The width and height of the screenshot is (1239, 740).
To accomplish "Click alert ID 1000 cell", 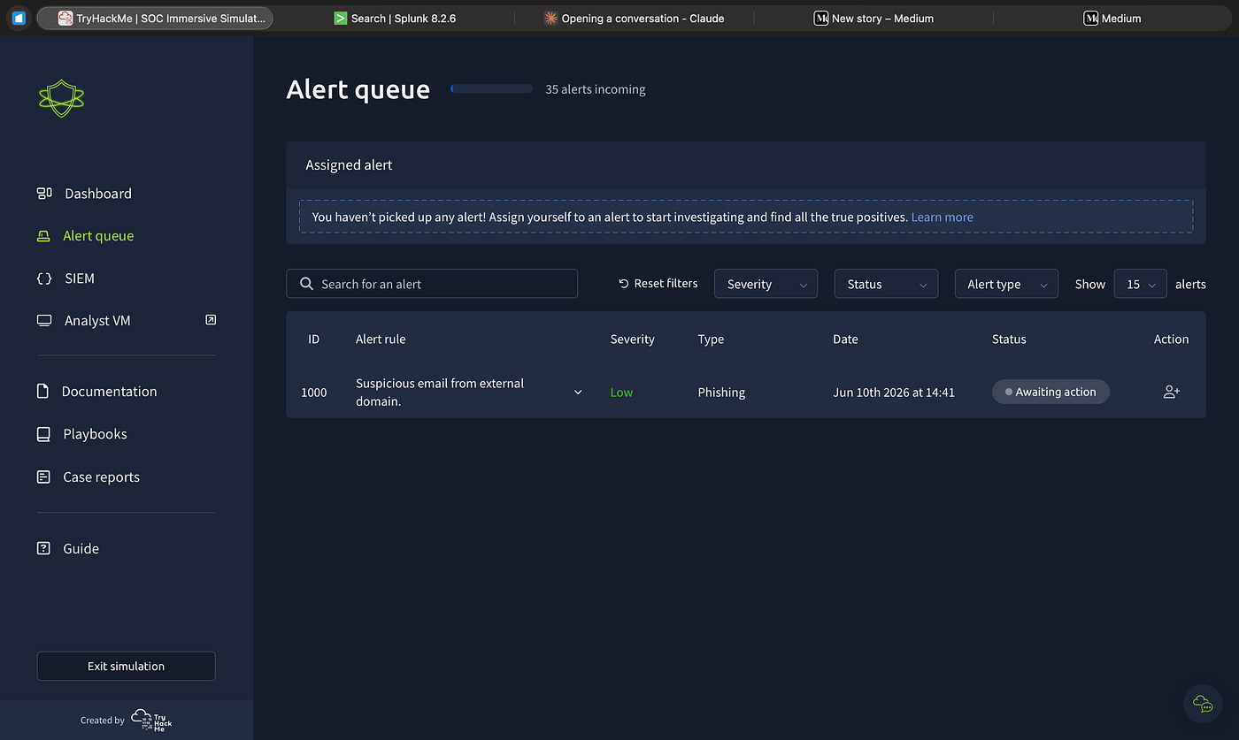I will coord(313,393).
